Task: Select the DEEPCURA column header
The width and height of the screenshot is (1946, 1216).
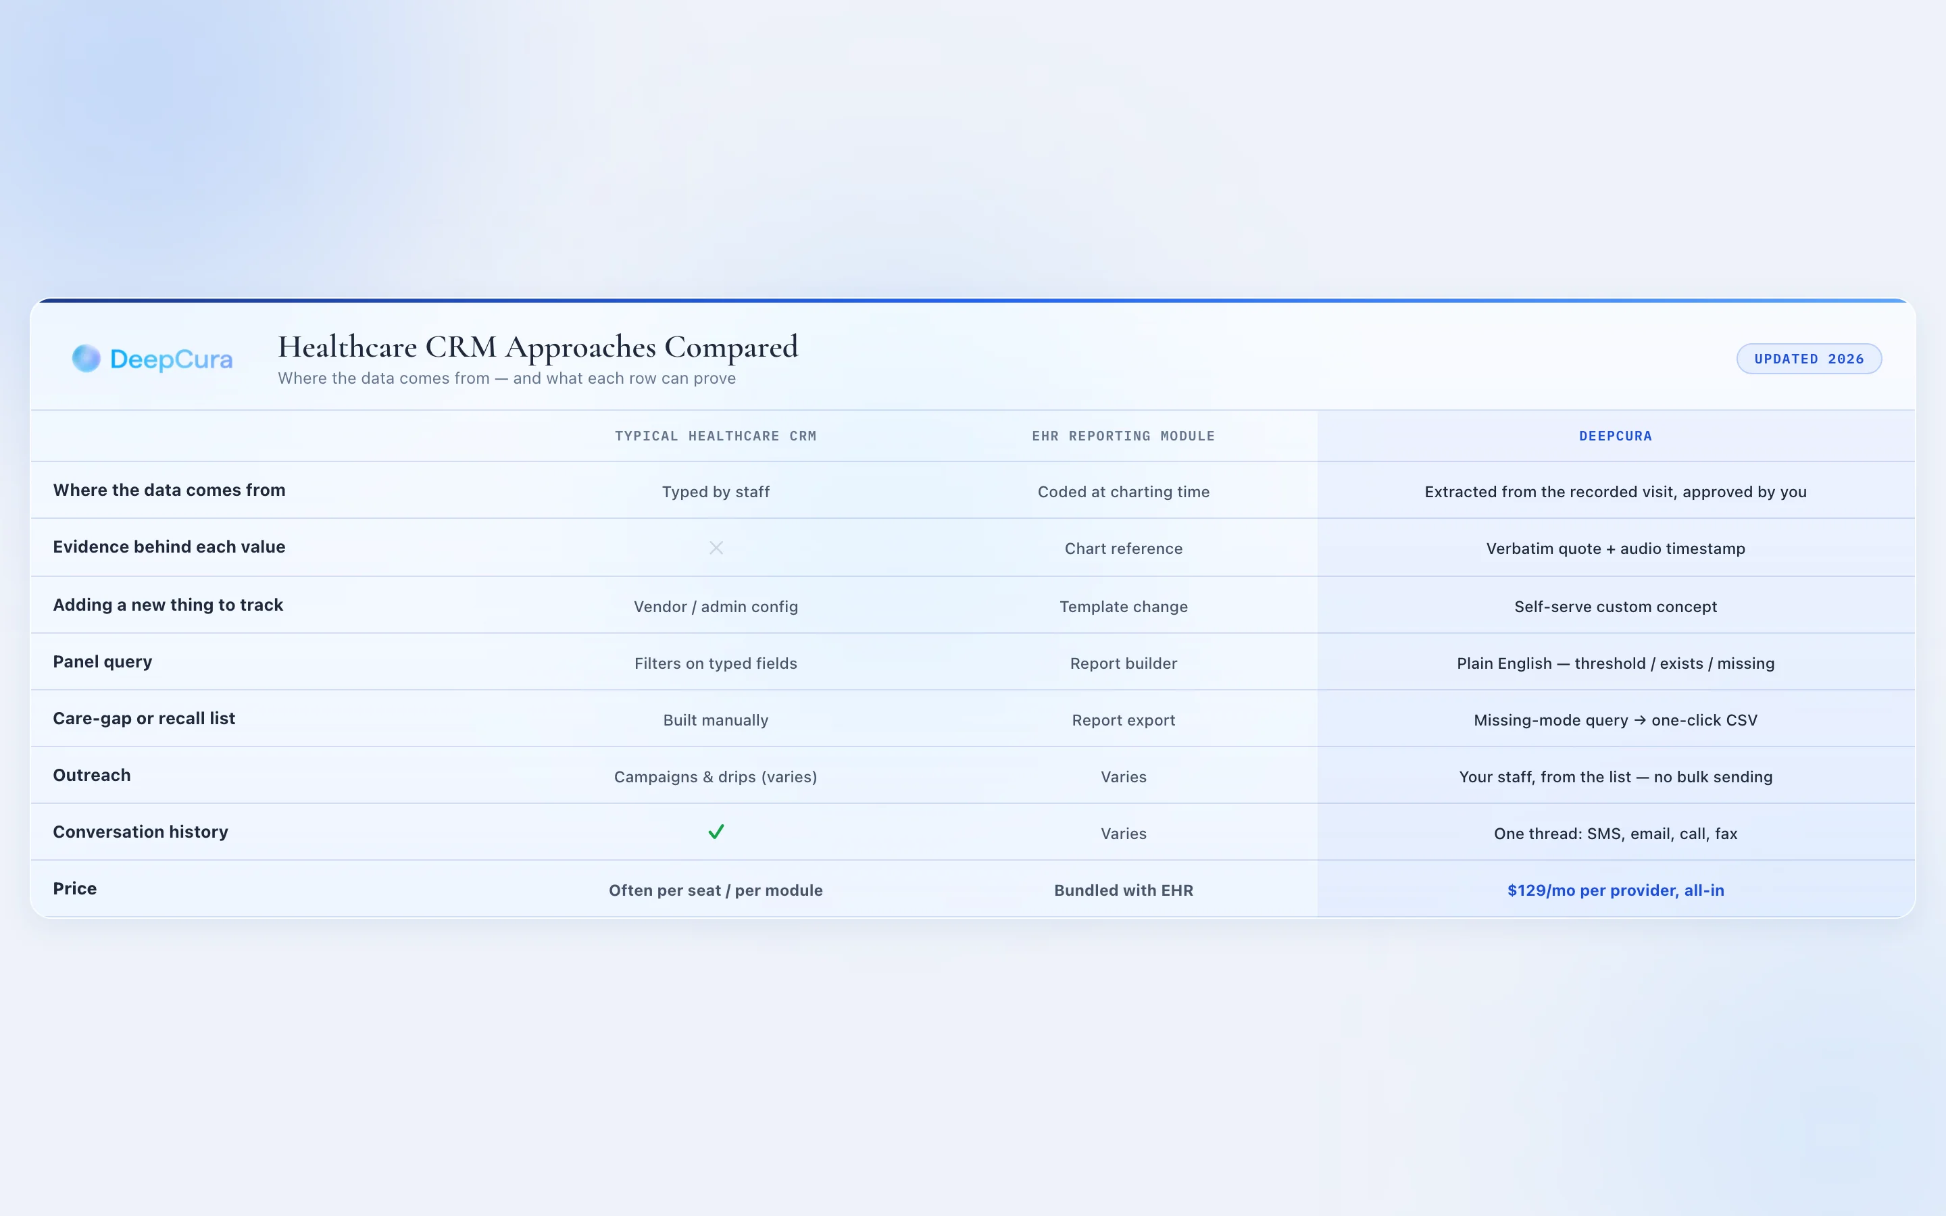Action: (1616, 436)
